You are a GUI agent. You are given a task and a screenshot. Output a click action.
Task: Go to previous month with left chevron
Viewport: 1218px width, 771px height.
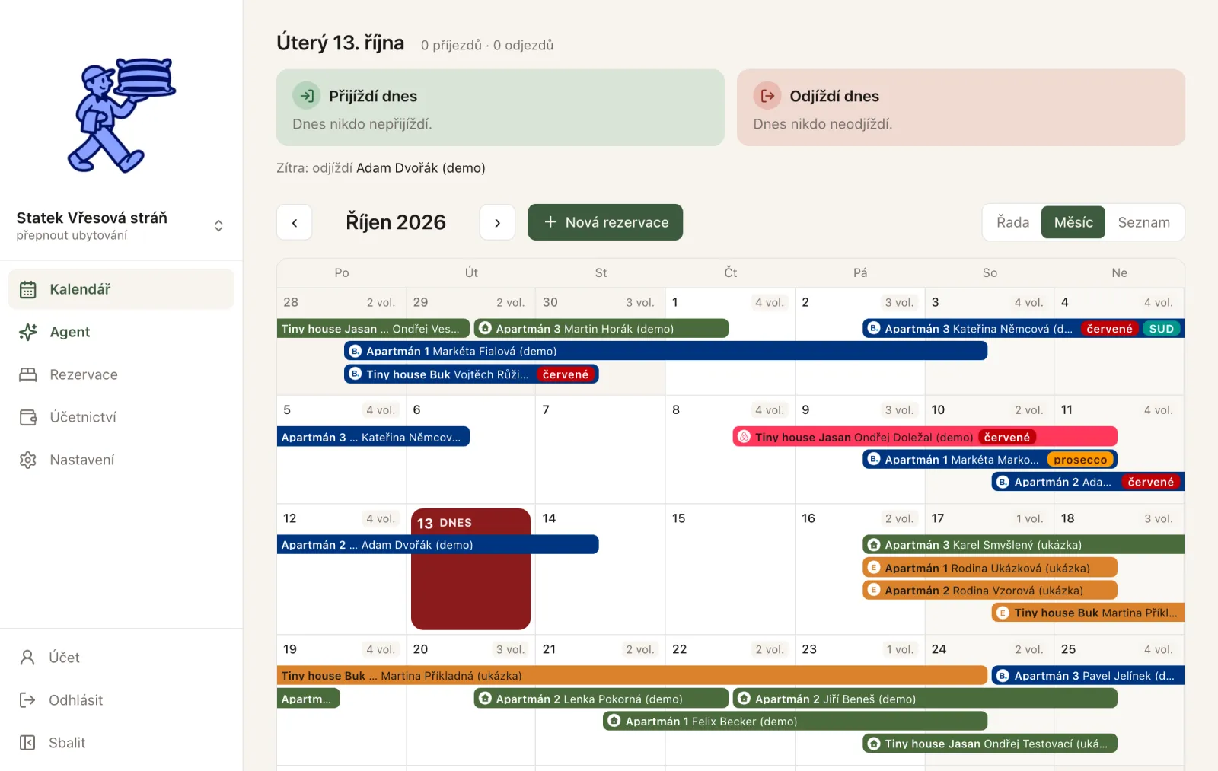point(295,222)
